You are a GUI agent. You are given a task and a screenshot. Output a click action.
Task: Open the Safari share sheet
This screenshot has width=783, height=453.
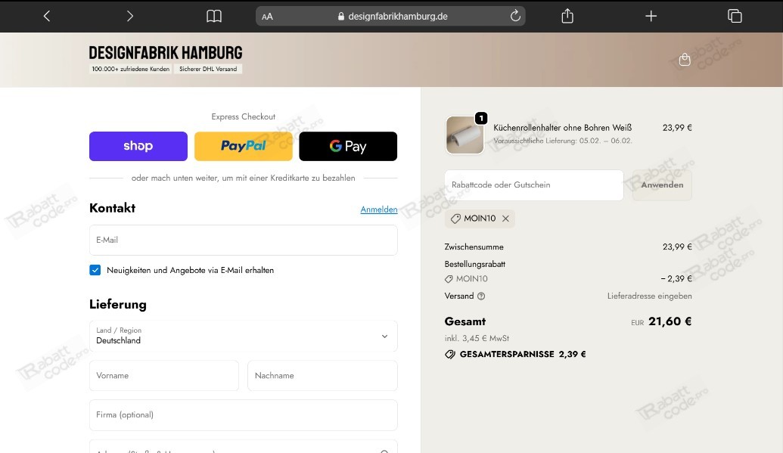tap(566, 15)
